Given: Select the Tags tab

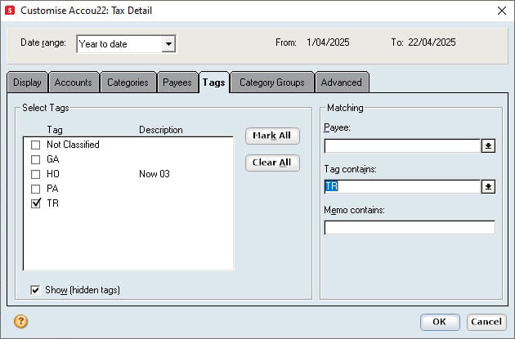Looking at the screenshot, I should (x=214, y=82).
